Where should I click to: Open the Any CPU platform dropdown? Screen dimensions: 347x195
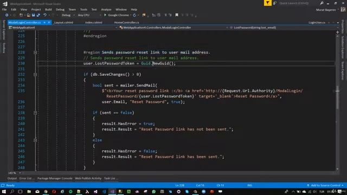click(89, 15)
